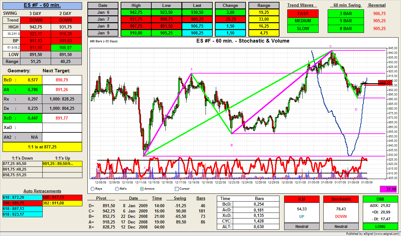Click the Alt 0,786 geometry cell
Image resolution: width=401 pixels, height=236 pixels.
click(x=22, y=89)
